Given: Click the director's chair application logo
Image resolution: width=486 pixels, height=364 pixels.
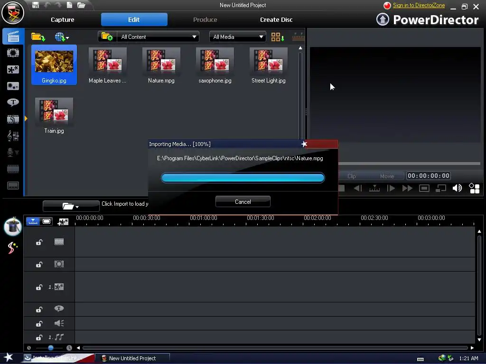Looking at the screenshot, I should click(13, 13).
